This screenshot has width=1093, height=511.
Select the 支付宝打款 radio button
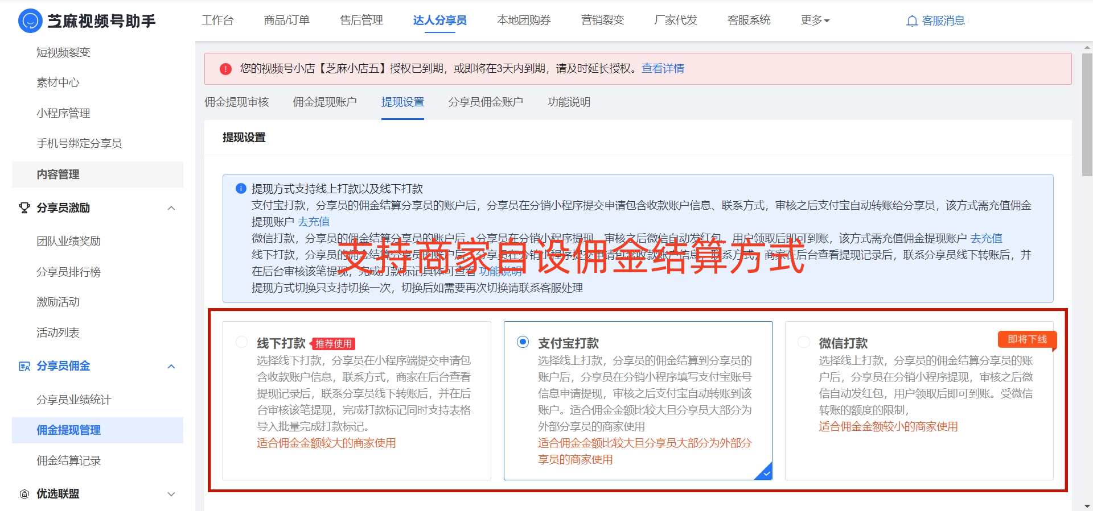tap(523, 342)
